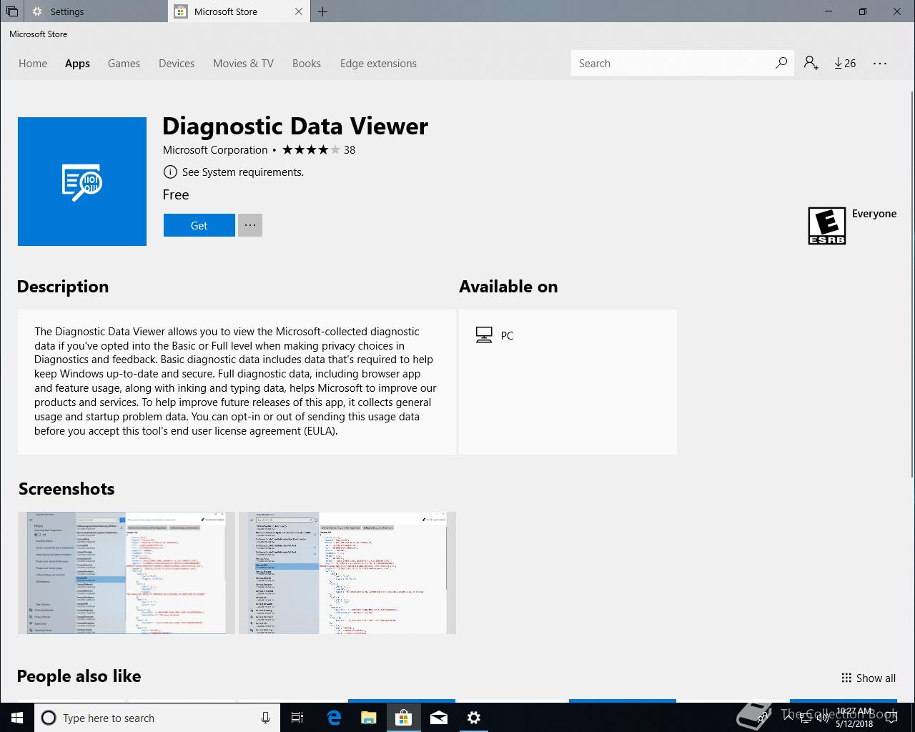Go to the Home section
The width and height of the screenshot is (915, 732).
[x=33, y=64]
